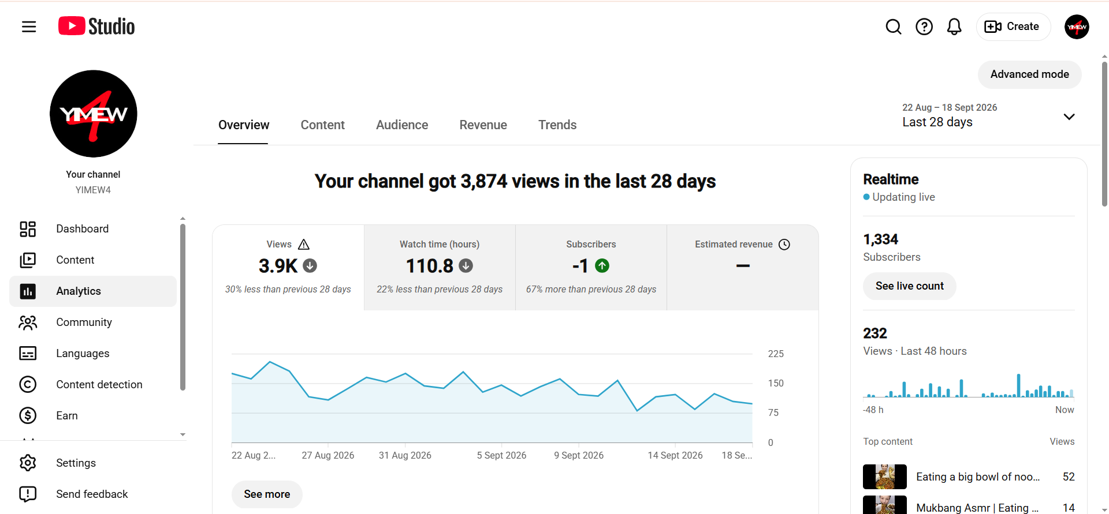The image size is (1109, 514).
Task: Open the account avatar menu
Action: [1077, 27]
